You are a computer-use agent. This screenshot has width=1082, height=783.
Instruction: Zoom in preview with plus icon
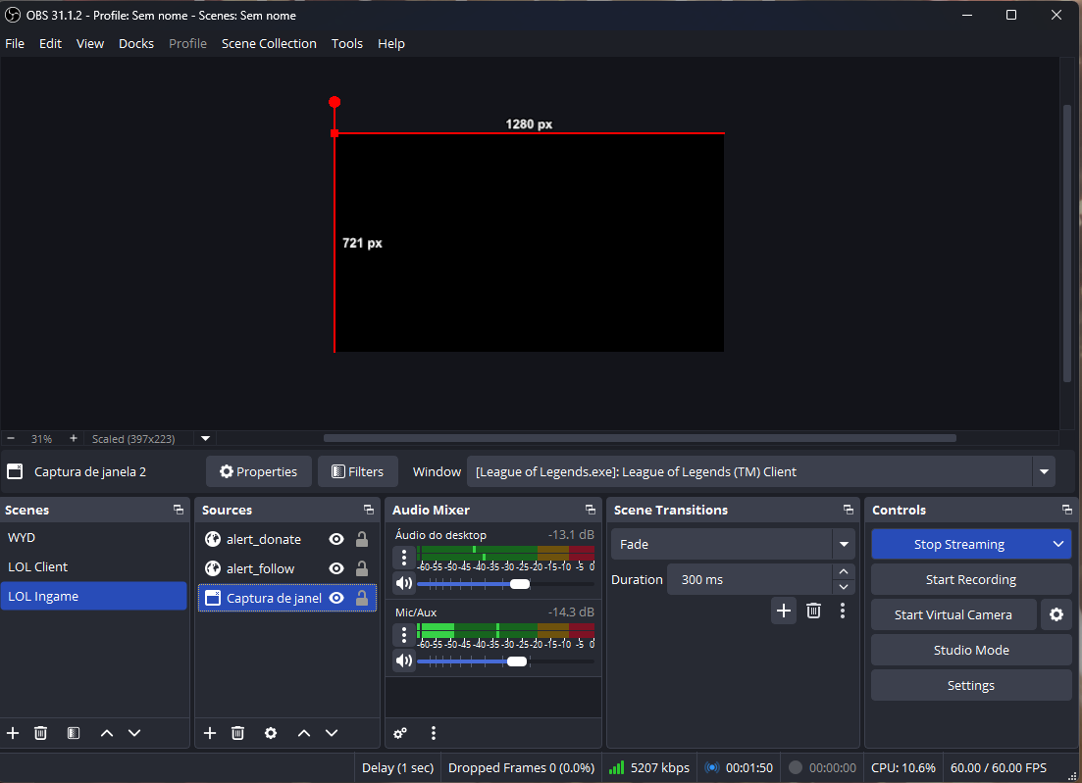pos(74,438)
